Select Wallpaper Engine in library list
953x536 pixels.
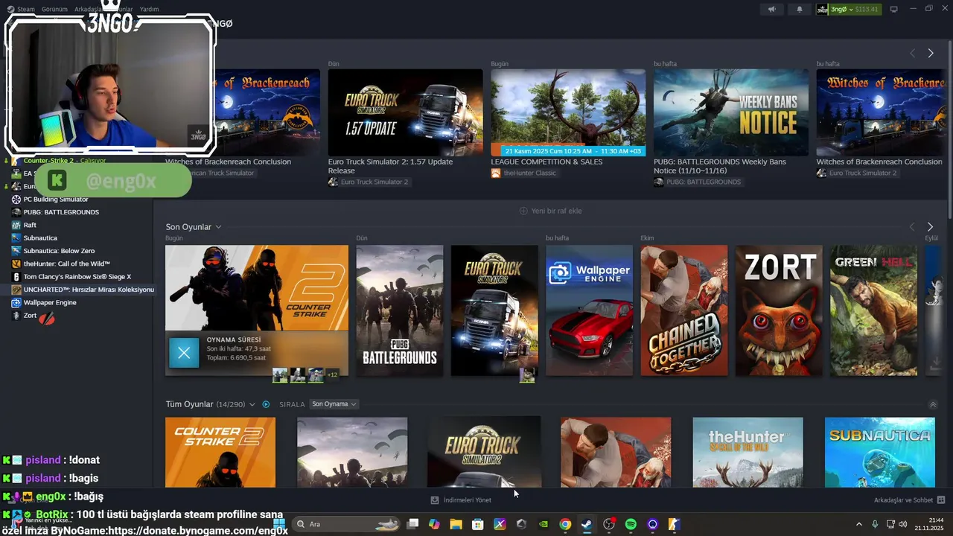tap(49, 302)
